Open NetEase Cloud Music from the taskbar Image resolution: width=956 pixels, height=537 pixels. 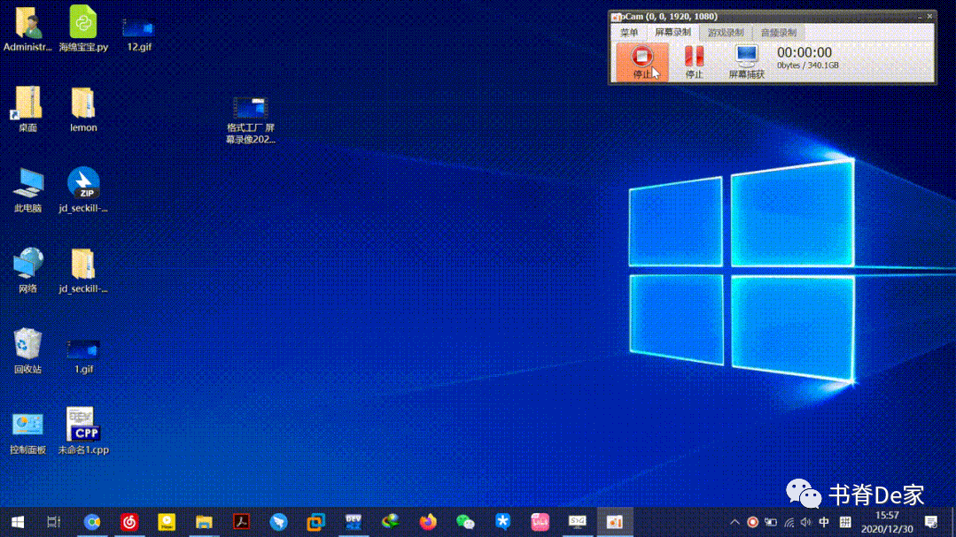129,522
